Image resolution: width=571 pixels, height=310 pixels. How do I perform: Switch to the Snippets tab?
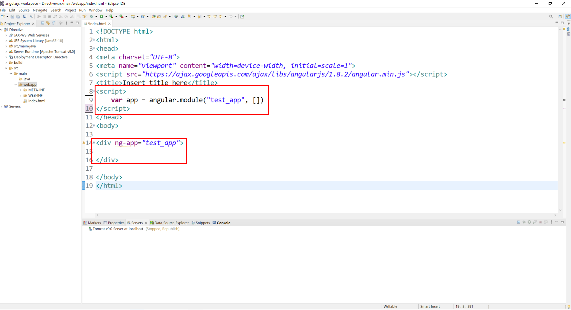tap(201, 223)
